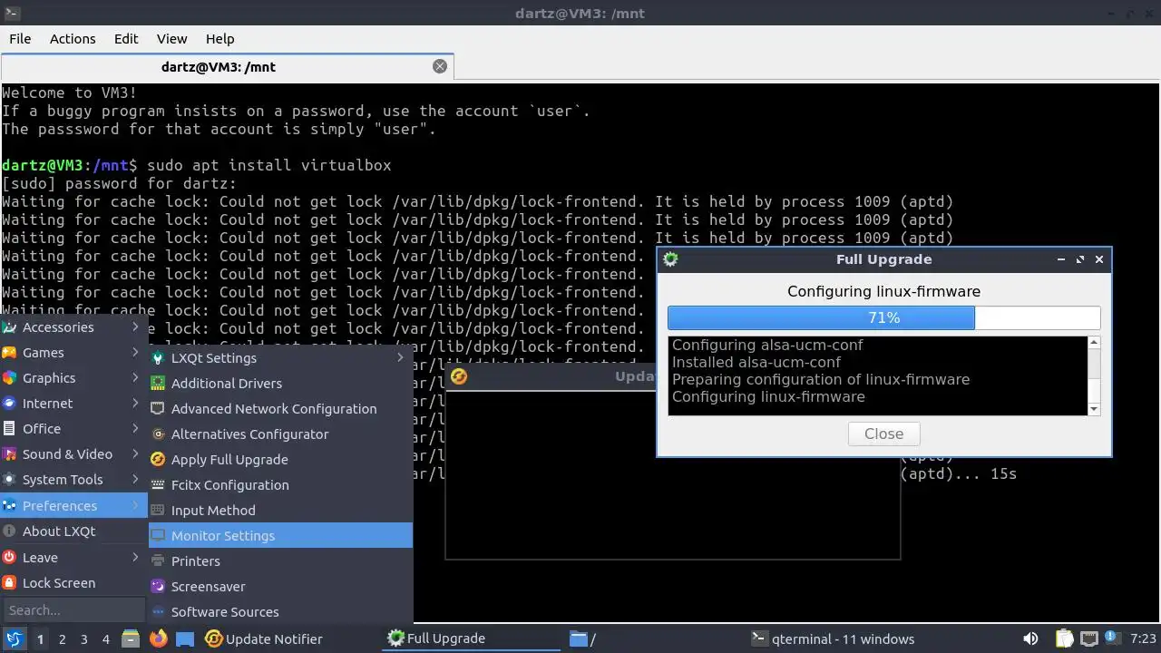Click the System Tools category icon
Image resolution: width=1161 pixels, height=653 pixels.
[9, 480]
